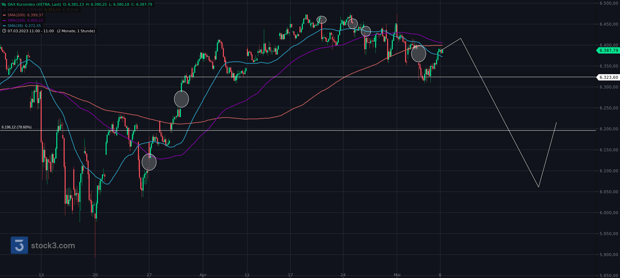Open the 2 Monate, 1 Stunde timeframe selector
Screen dimensions: 620x278
pyautogui.click(x=76, y=31)
